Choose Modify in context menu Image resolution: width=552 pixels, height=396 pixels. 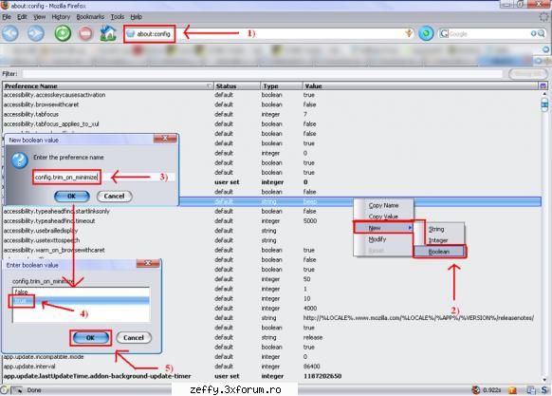coord(383,239)
